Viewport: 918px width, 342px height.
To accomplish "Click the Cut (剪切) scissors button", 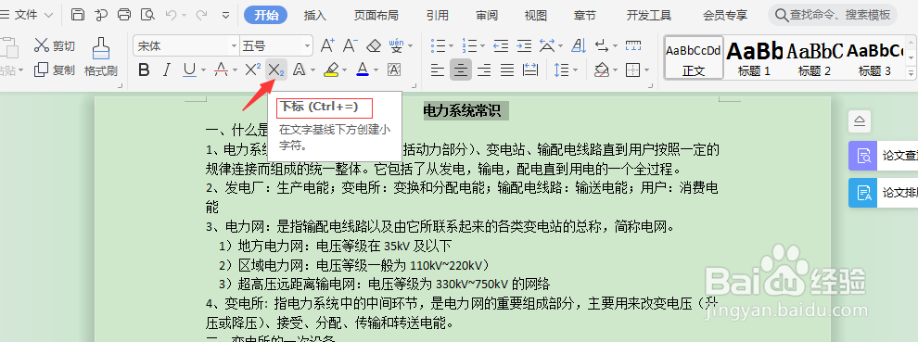I will 54,45.
